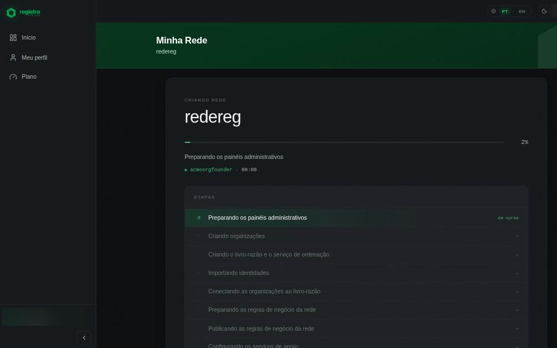Click the 'ETAPAS' section header
Screen dimensions: 557x348
pos(204,197)
